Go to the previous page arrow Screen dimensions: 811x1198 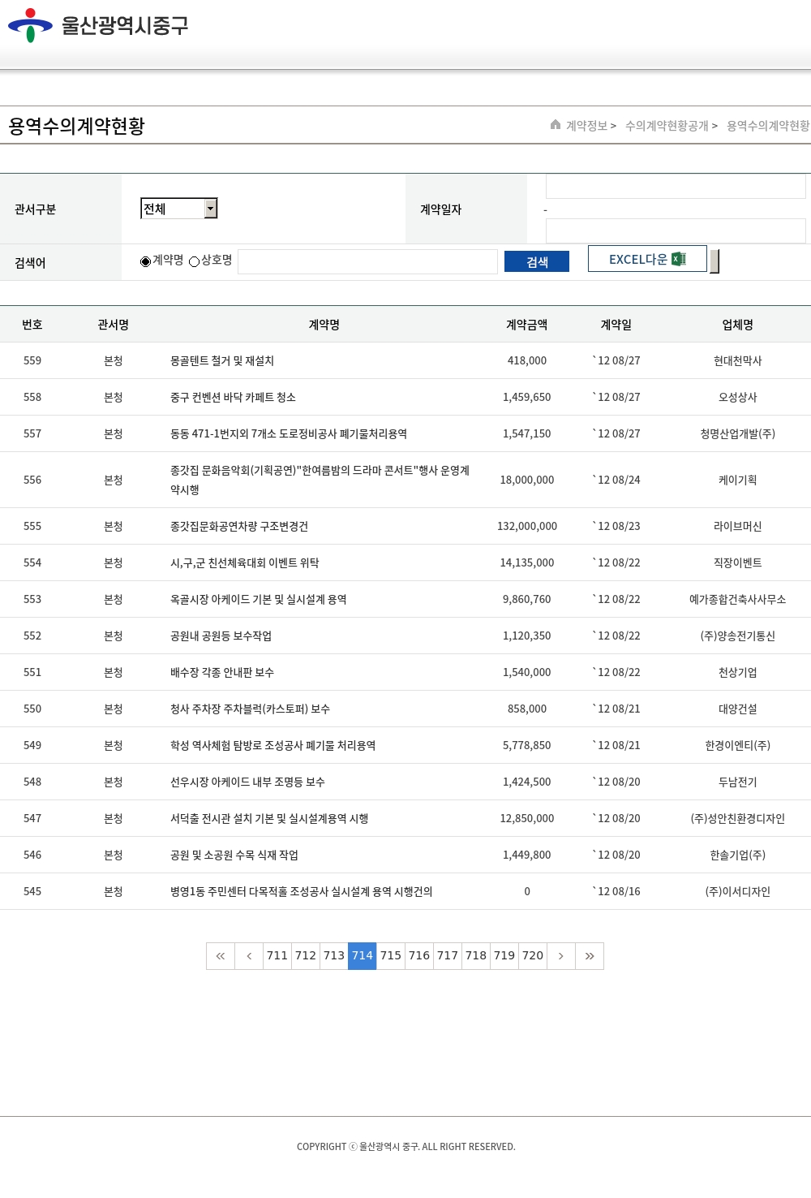click(249, 956)
